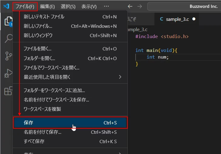Viewport: 221px width, 154px height.
Task: Expand 最近使用した項目を開く submenu
Action: [x=70, y=77]
